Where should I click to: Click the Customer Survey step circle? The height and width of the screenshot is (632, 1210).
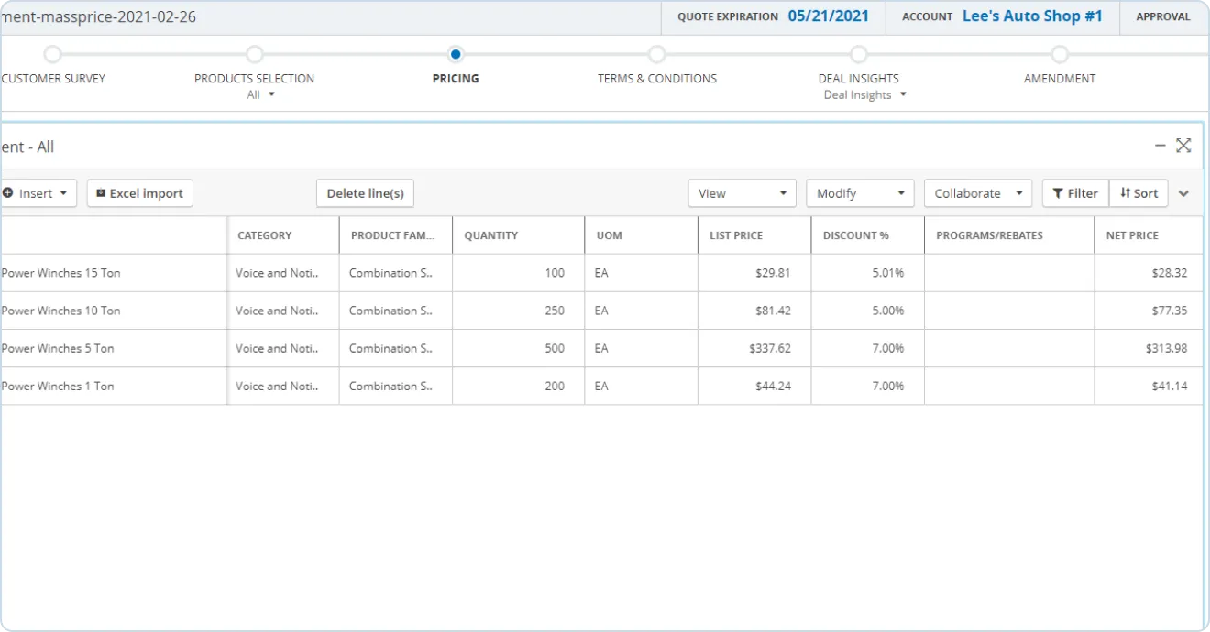[x=53, y=55]
